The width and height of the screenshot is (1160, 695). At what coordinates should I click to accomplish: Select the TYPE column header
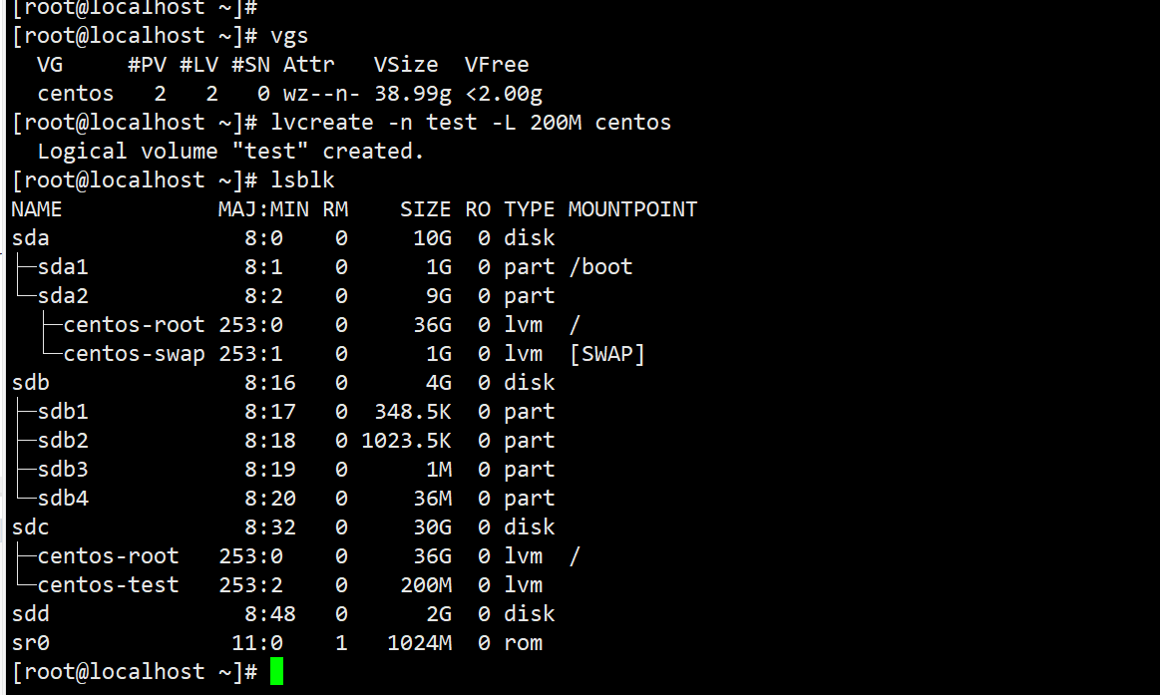click(529, 209)
